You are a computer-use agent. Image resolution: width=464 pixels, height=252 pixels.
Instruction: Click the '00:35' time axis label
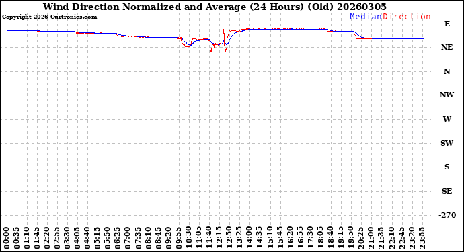click(x=17, y=239)
